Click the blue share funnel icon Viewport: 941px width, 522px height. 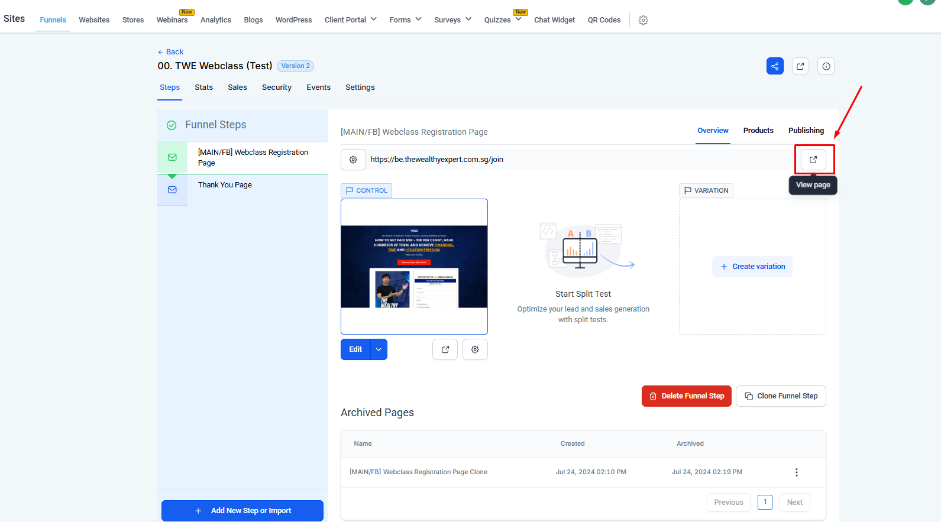click(x=775, y=66)
